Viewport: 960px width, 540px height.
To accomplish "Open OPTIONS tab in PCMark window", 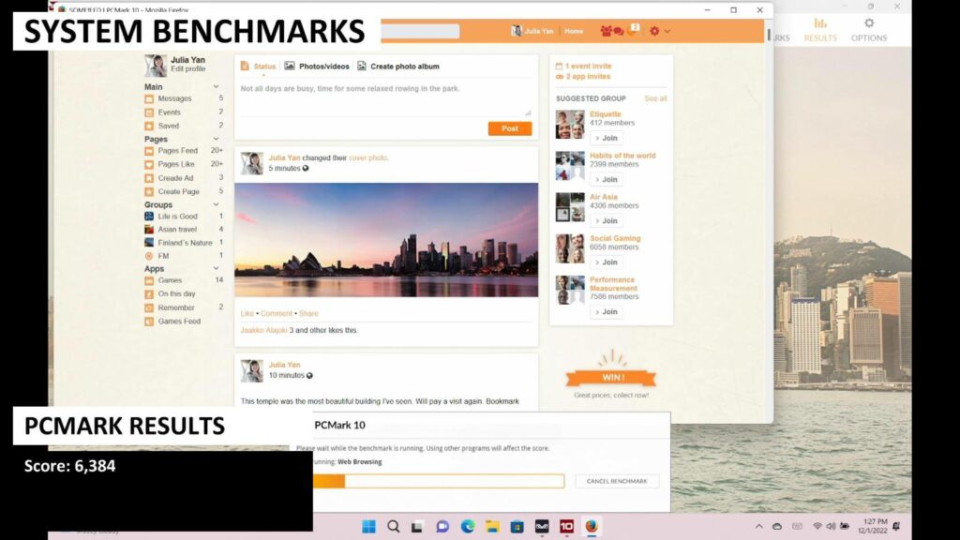I will 869,30.
